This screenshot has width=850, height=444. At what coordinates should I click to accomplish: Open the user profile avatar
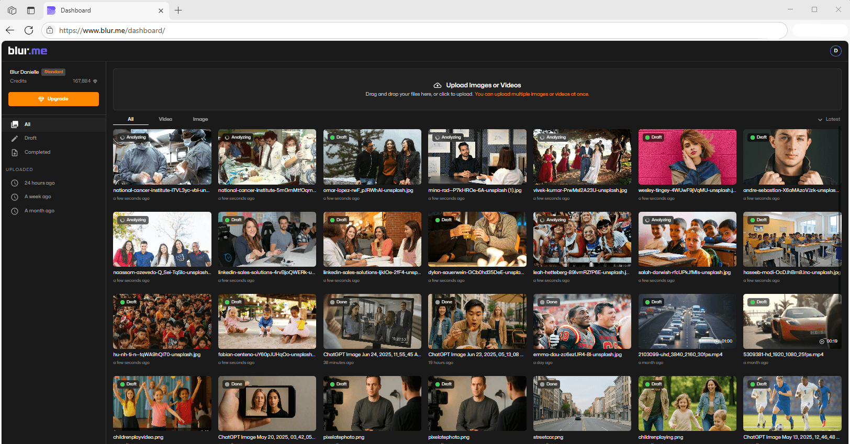click(x=835, y=51)
